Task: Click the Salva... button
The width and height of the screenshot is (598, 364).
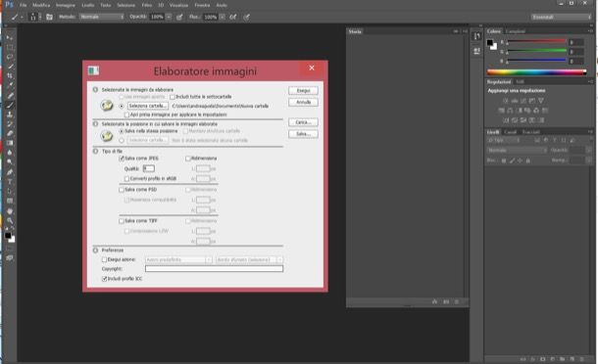Action: tap(303, 134)
